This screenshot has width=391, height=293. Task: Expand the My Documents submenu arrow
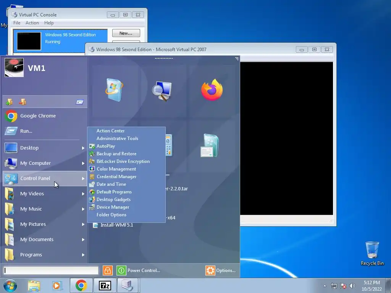pyautogui.click(x=83, y=240)
